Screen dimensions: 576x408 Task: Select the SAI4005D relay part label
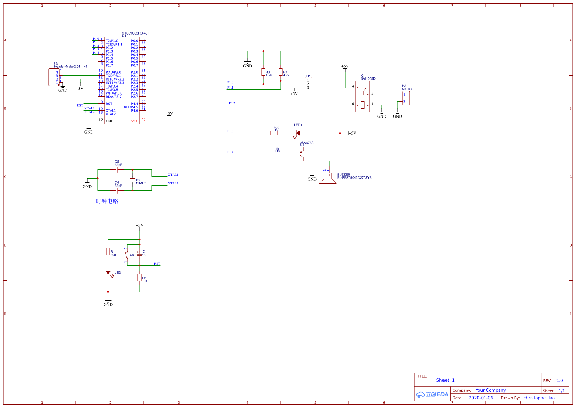pos(368,79)
